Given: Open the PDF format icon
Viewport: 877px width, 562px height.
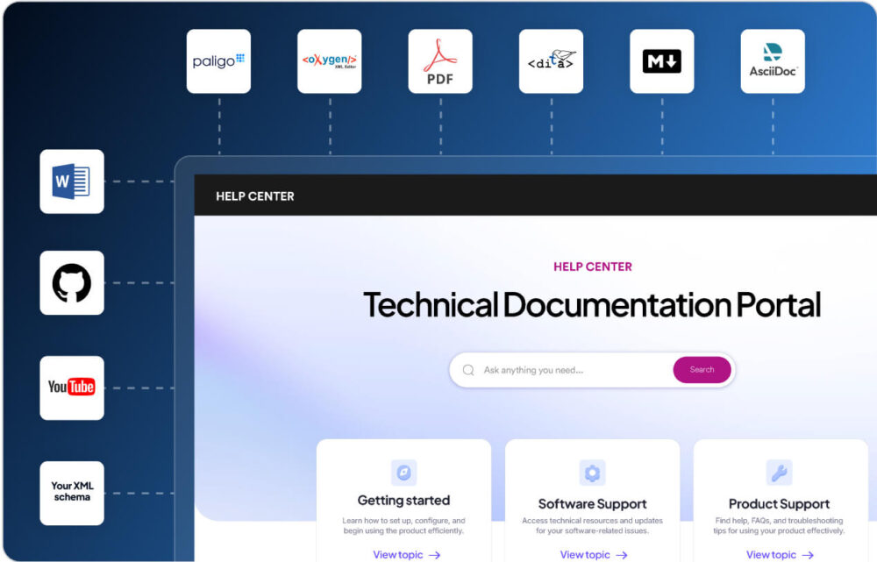Looking at the screenshot, I should pos(440,60).
